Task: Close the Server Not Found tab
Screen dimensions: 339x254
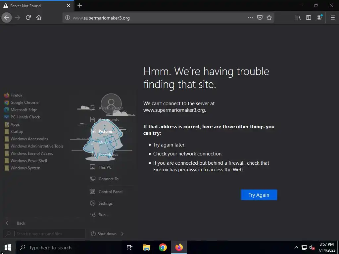Action: click(x=68, y=6)
